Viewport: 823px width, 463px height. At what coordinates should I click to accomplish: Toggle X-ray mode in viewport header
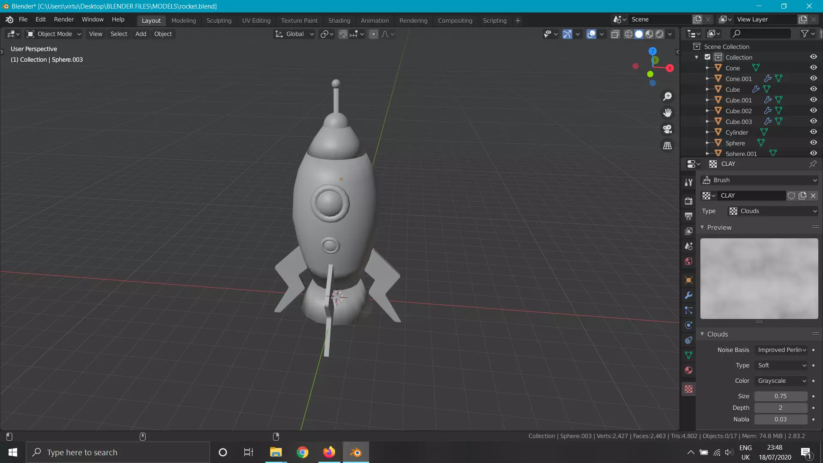click(615, 34)
